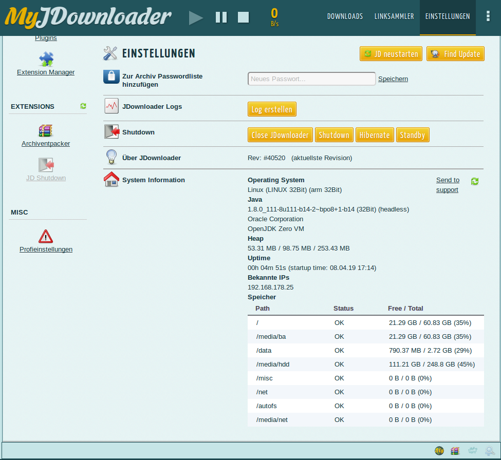This screenshot has height=460, width=501.
Task: Focus the Neues Passwort input field
Action: (x=311, y=79)
